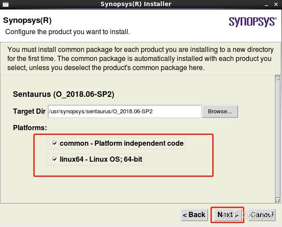Close the installer with the X icon

tap(275, 4)
